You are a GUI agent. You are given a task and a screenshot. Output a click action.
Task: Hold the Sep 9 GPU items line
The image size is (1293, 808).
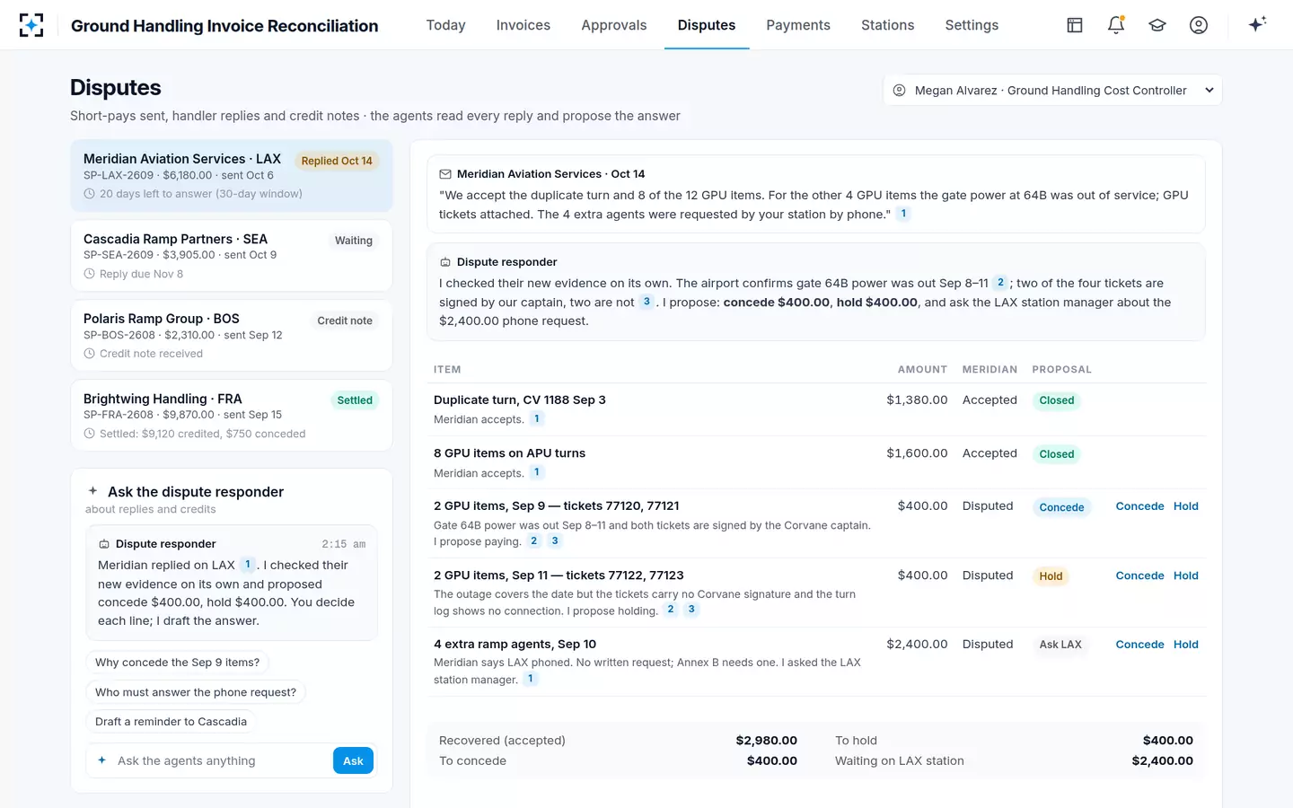[1186, 506]
